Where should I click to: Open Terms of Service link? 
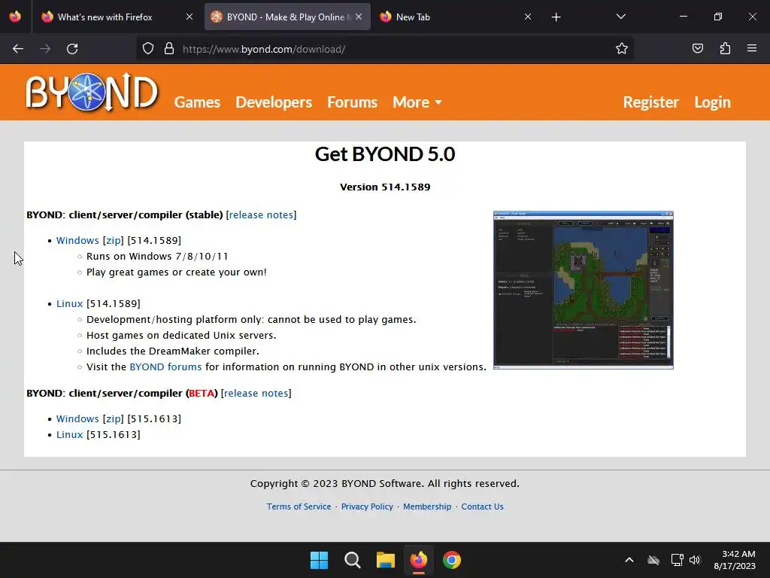(x=299, y=507)
